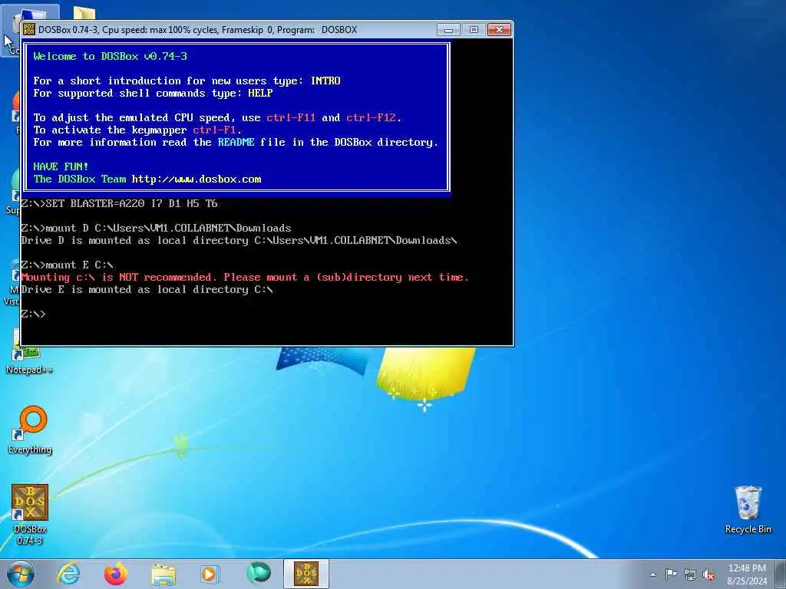Screen dimensions: 786x589
Task: Open the Recycle Bin
Action: pos(748,509)
